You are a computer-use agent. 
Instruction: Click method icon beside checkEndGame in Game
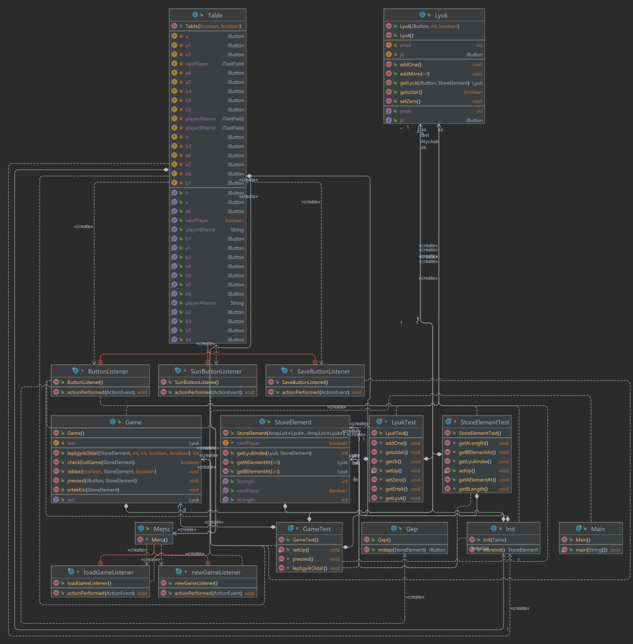(56, 462)
